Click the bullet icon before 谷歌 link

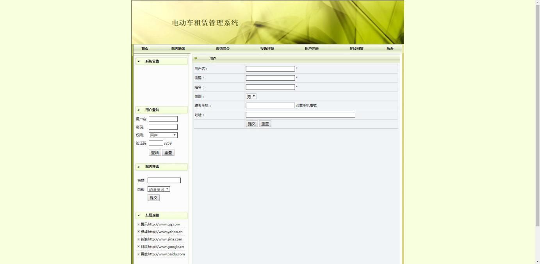click(x=139, y=246)
